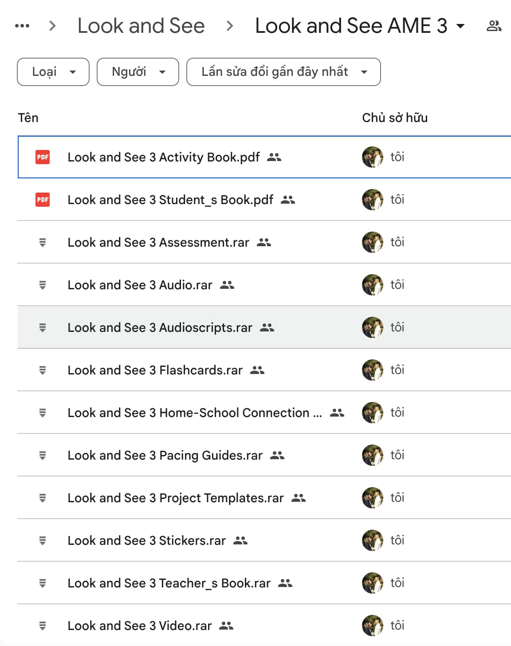
Task: Select Look and See 3 Audioscripts.rar file
Action: click(x=264, y=327)
